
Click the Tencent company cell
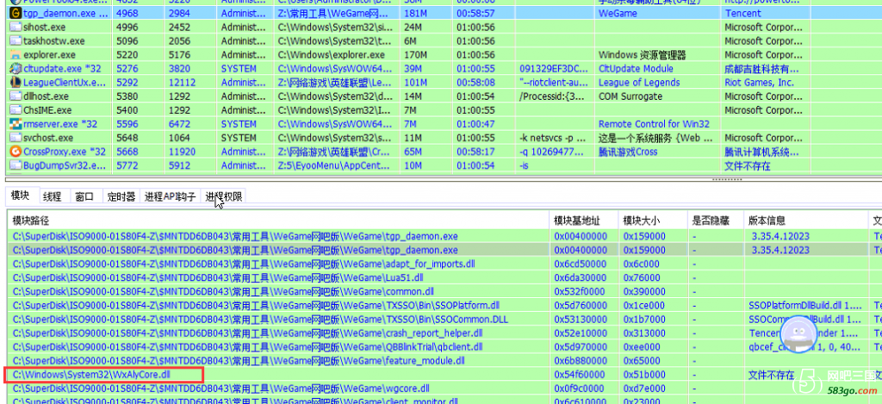[743, 13]
